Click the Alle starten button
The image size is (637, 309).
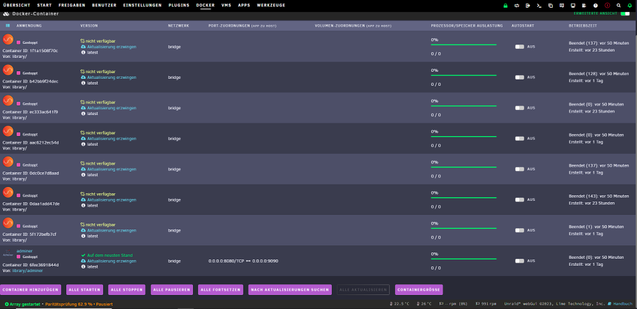(85, 289)
